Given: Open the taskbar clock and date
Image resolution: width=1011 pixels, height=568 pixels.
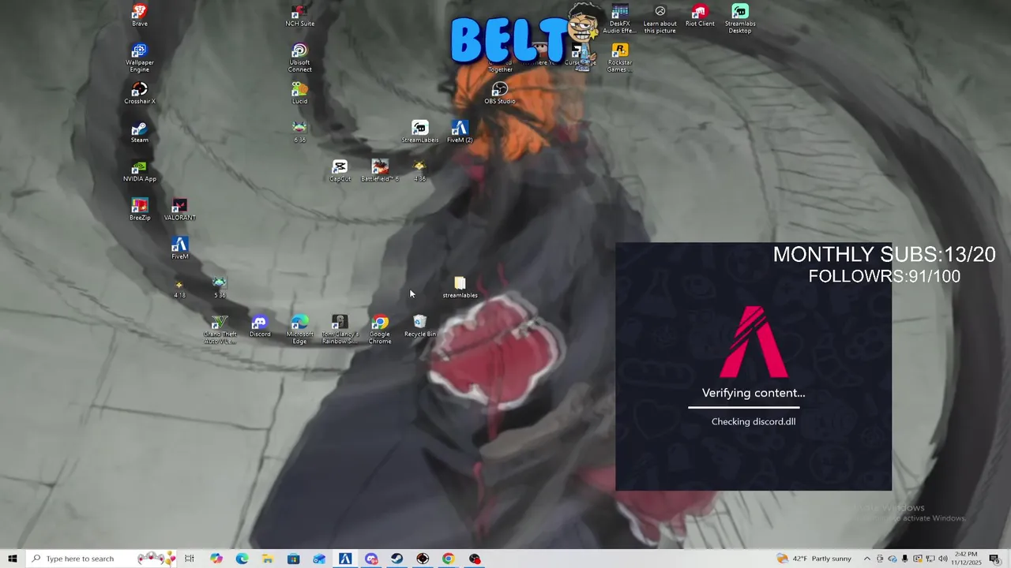Looking at the screenshot, I should tap(966, 559).
